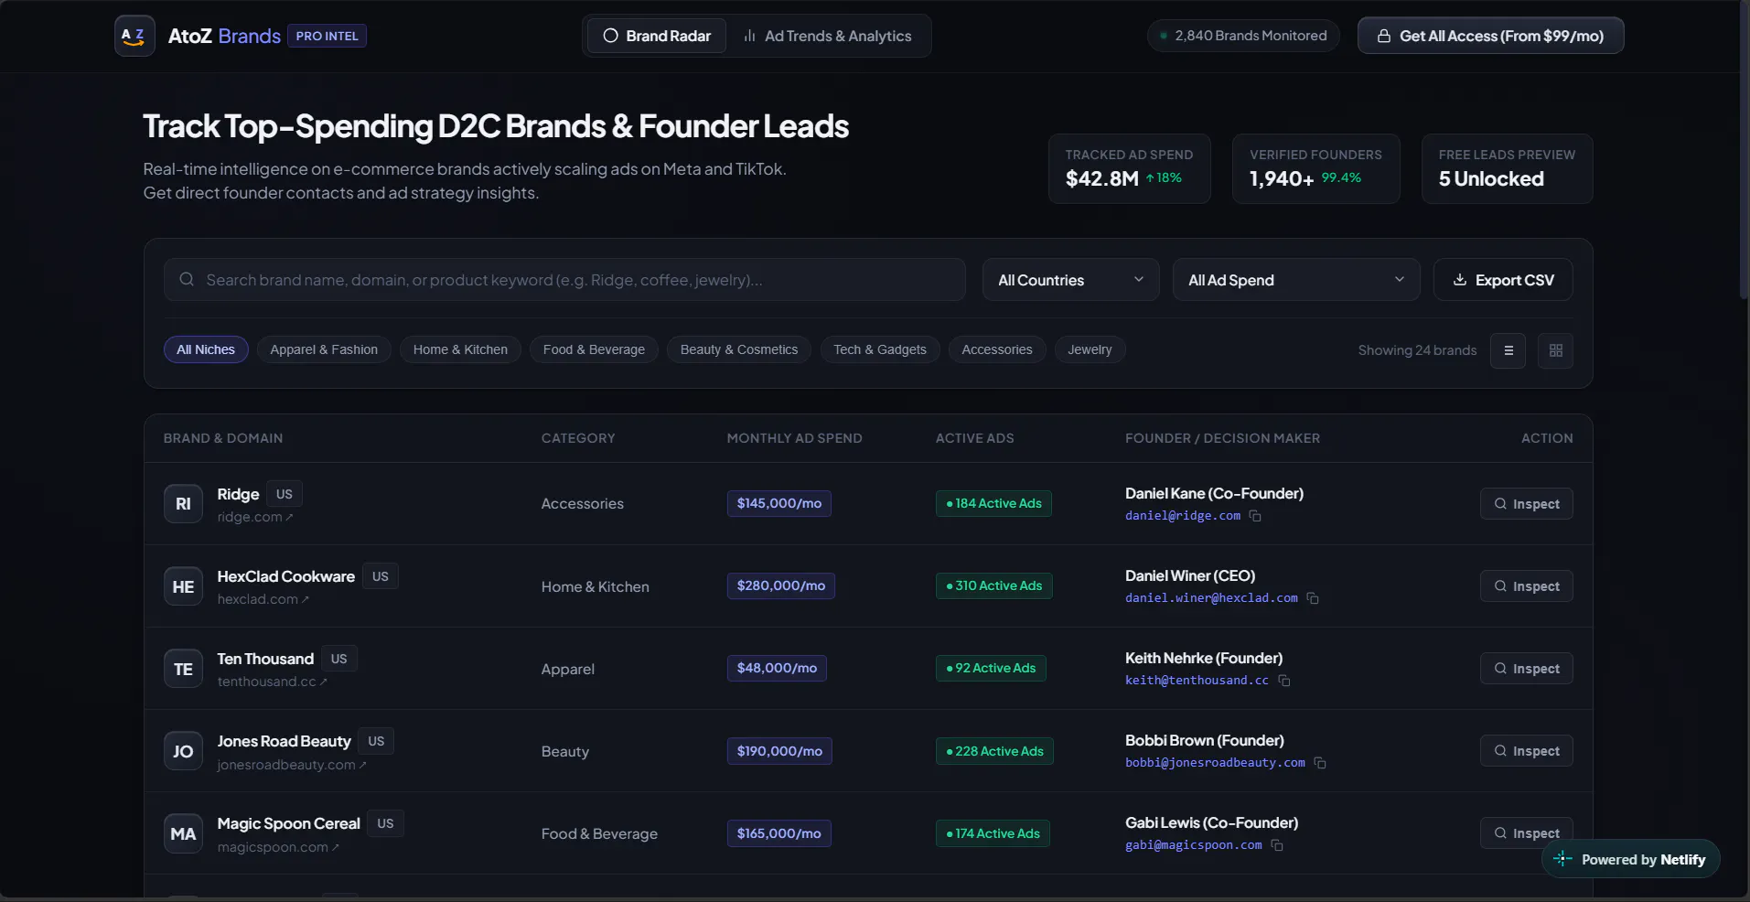Screen dimensions: 1750x902
Task: Click the $280,000/mo ad spend value
Action: (x=781, y=585)
